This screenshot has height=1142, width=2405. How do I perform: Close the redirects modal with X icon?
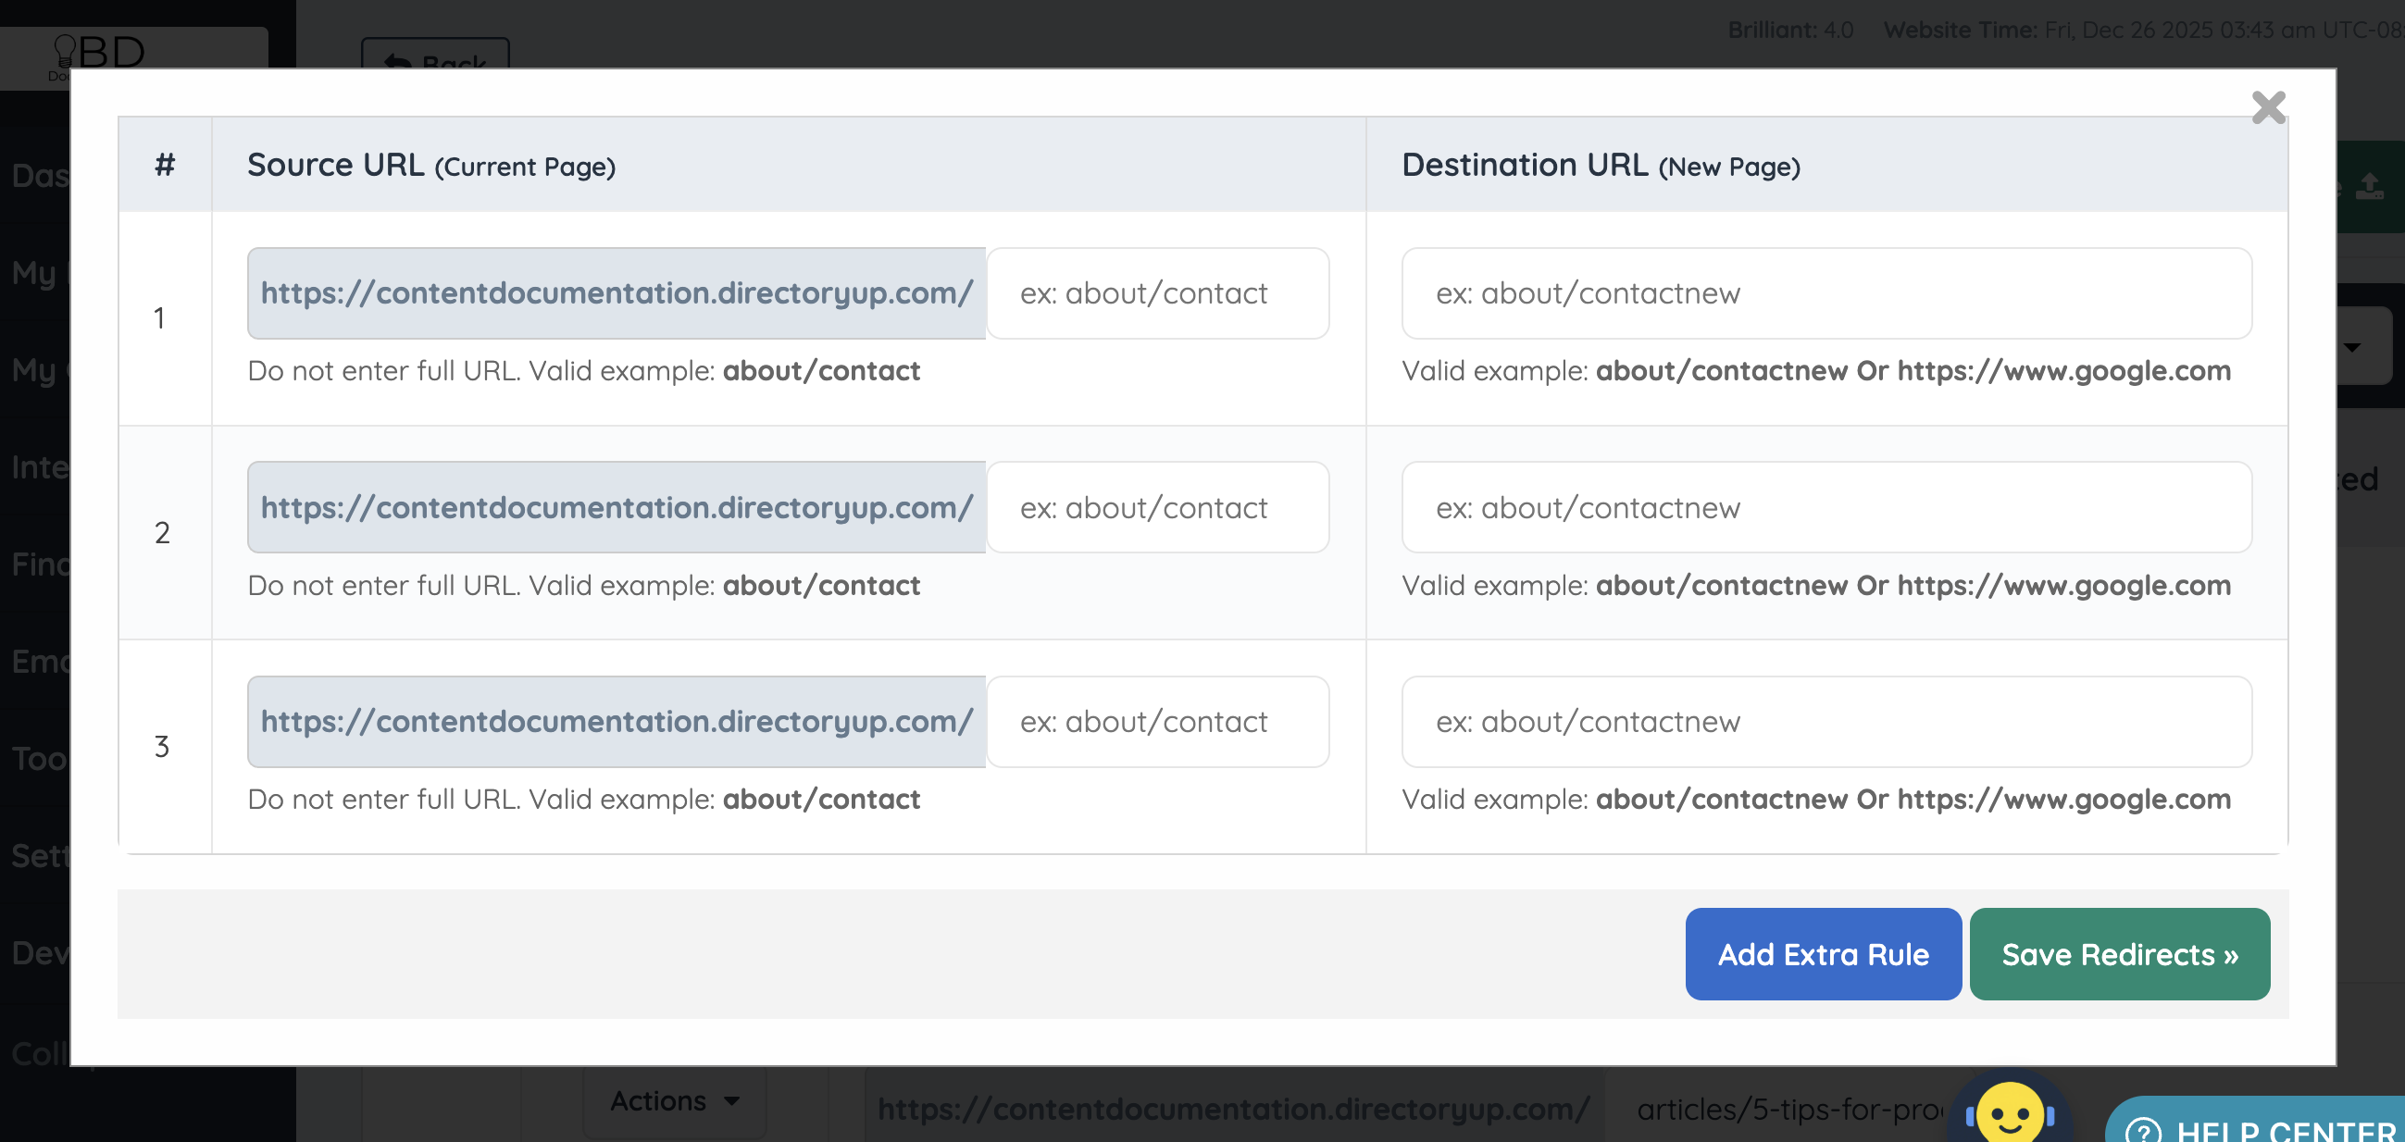[2267, 107]
